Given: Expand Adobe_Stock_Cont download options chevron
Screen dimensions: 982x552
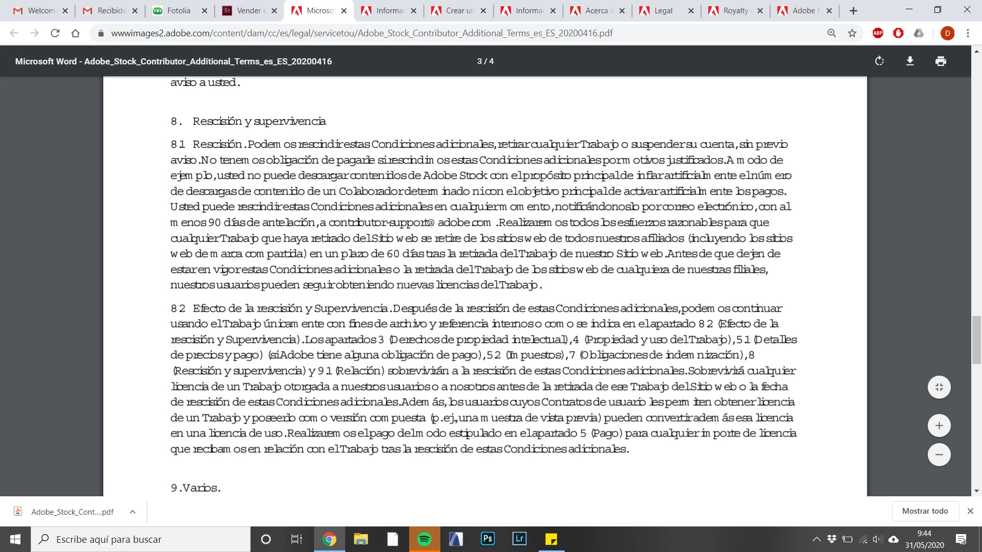Looking at the screenshot, I should click(x=132, y=512).
